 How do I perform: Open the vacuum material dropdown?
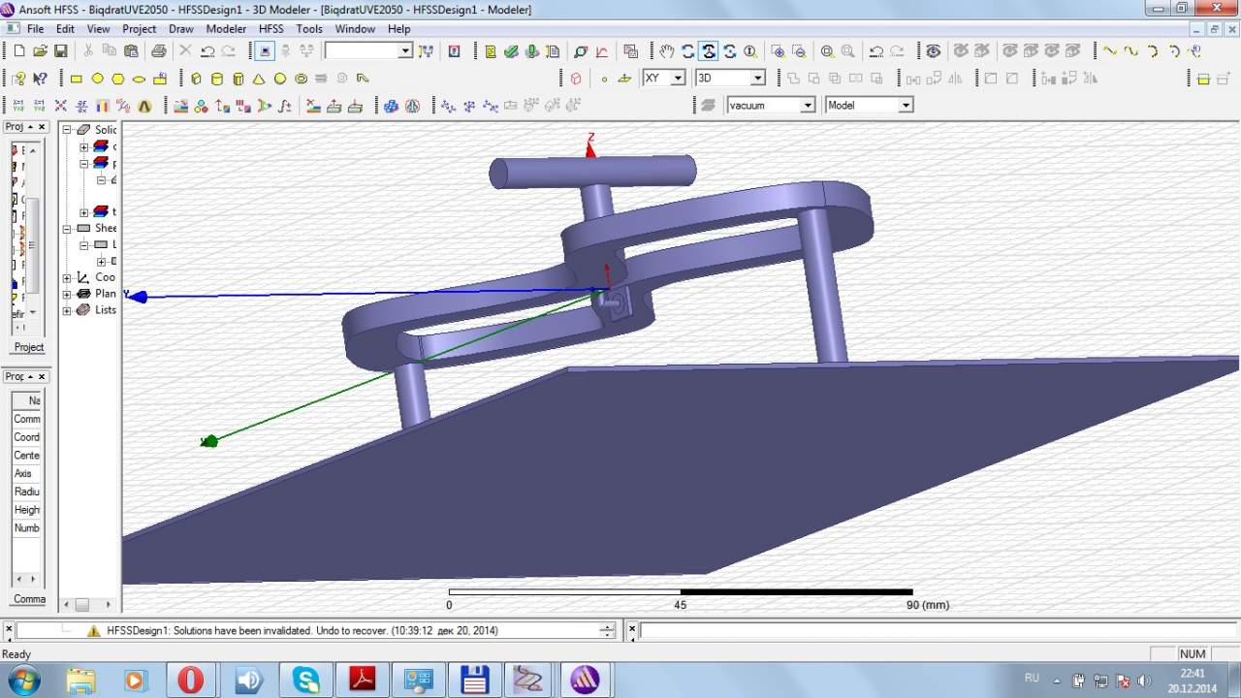(x=807, y=105)
